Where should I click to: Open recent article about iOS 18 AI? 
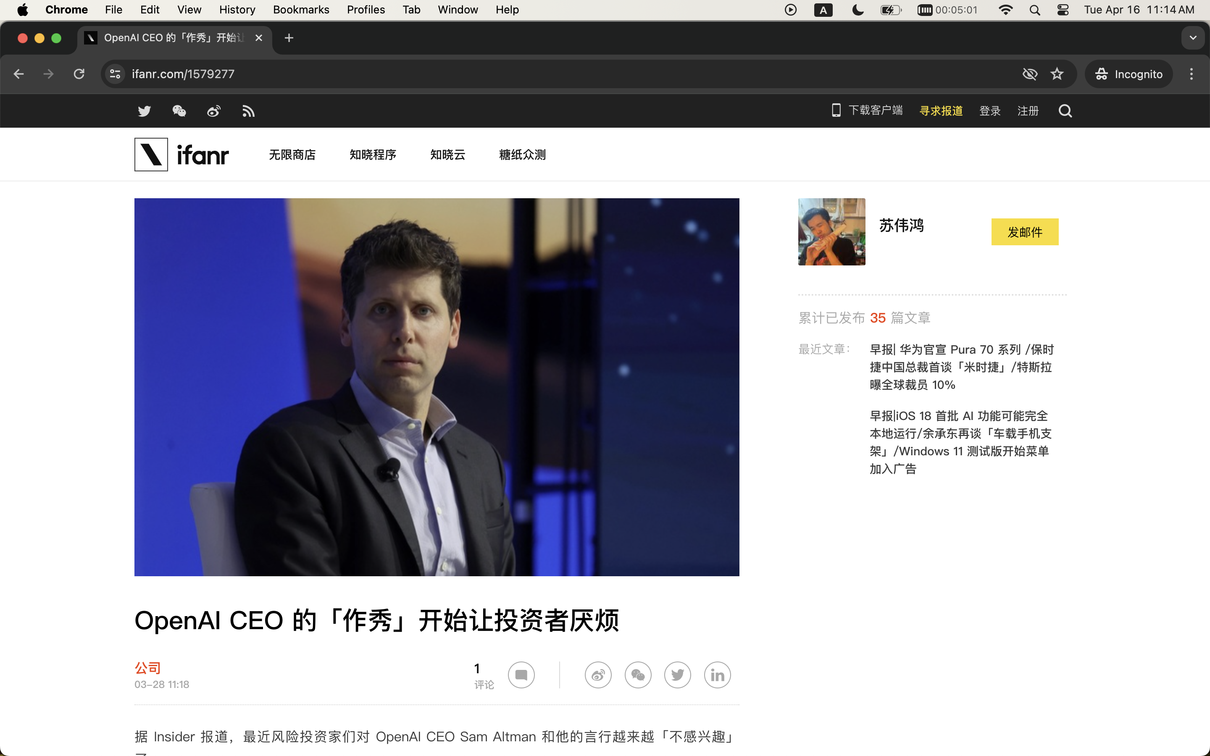(960, 442)
